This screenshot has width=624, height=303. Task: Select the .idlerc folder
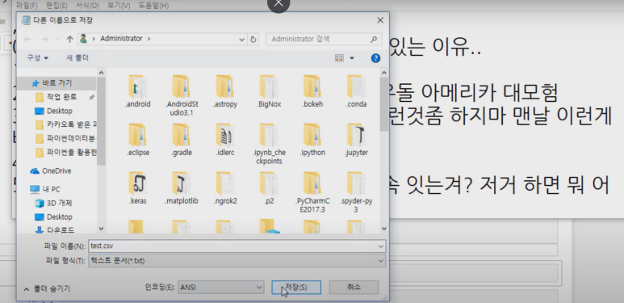pos(225,139)
